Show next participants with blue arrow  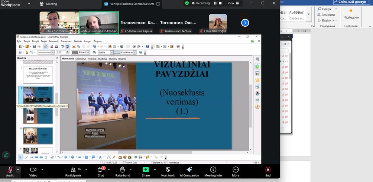(245, 23)
